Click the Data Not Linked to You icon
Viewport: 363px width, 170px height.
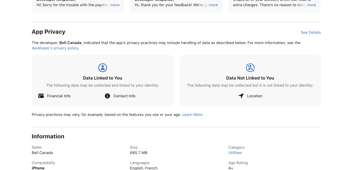(250, 68)
